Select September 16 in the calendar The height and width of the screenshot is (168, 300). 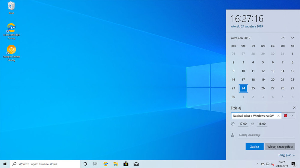pos(233,80)
